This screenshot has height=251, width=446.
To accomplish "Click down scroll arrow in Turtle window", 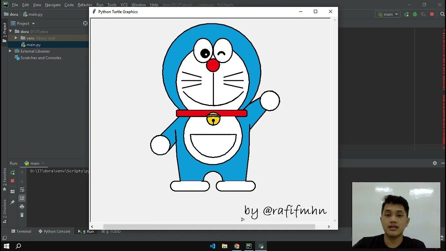I will (335, 220).
